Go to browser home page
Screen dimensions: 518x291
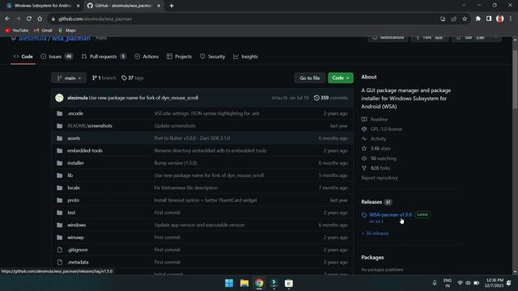click(40, 19)
